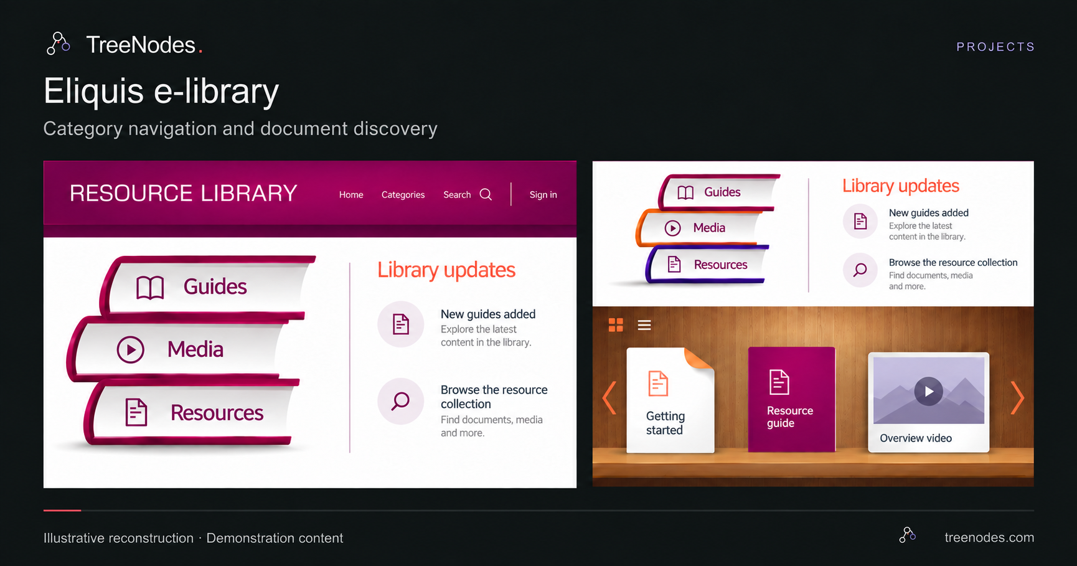Play the Overview video

(x=929, y=391)
